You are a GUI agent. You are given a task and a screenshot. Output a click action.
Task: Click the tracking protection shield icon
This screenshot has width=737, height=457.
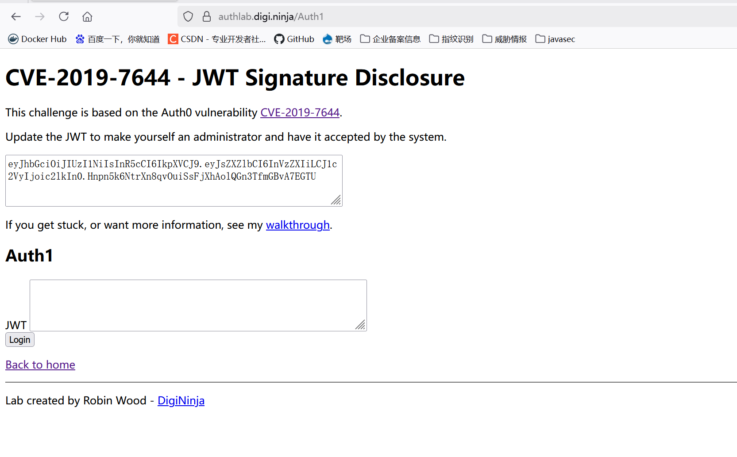(188, 17)
